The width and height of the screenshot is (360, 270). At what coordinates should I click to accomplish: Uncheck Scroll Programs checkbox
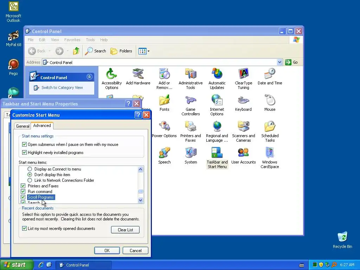coord(23,197)
